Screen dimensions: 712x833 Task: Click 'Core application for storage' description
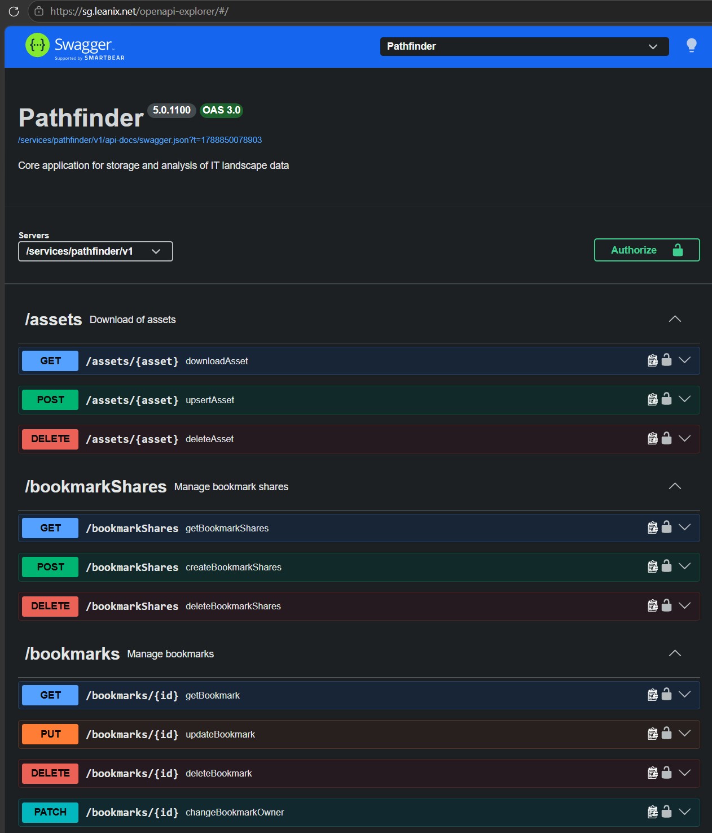pos(153,165)
